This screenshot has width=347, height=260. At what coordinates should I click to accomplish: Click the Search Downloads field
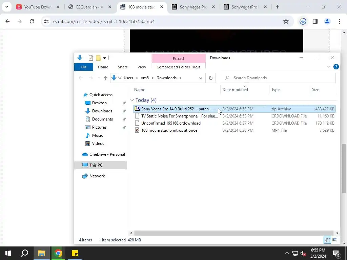278,78
